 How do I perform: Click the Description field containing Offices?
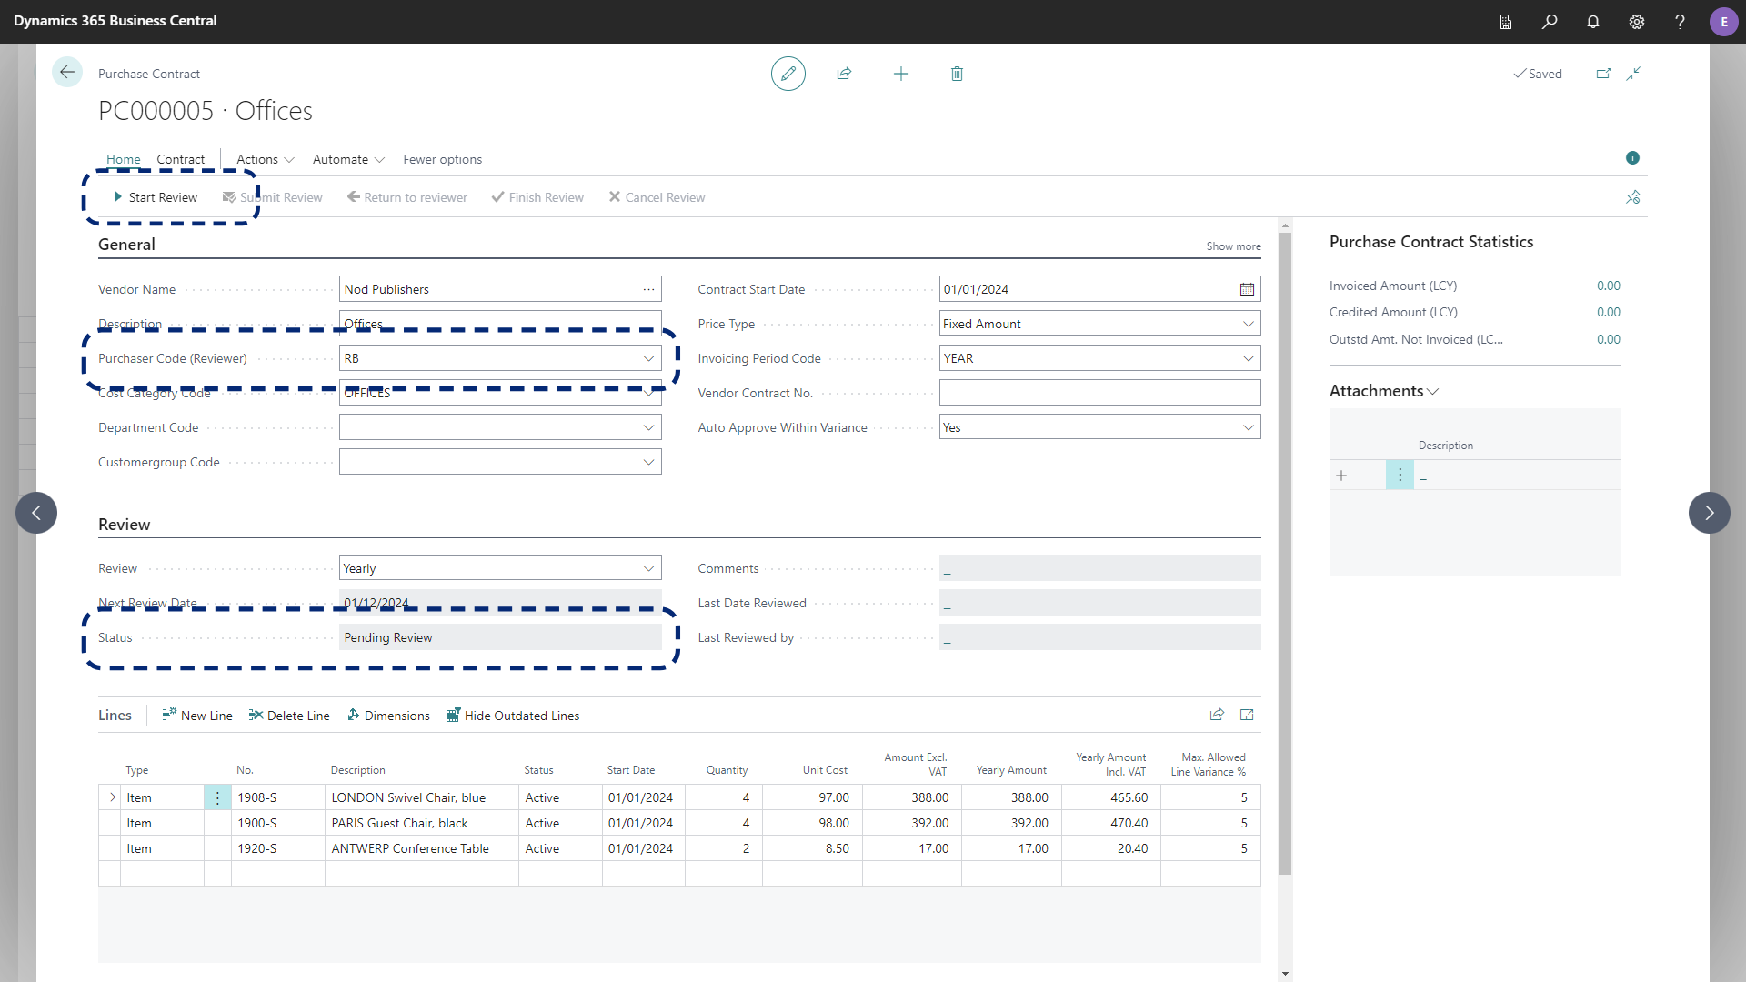[500, 324]
